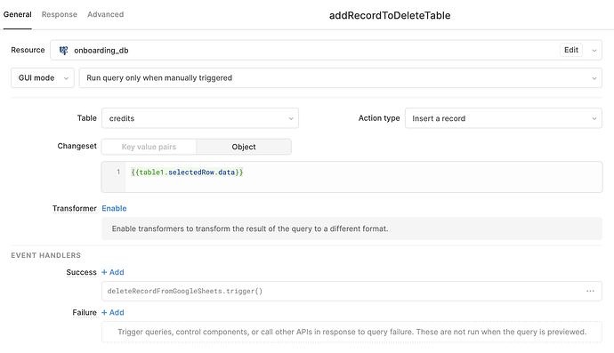
Task: Open the deleteRecordFromGoogleSheets.trigger() handler
Action: tap(351, 291)
